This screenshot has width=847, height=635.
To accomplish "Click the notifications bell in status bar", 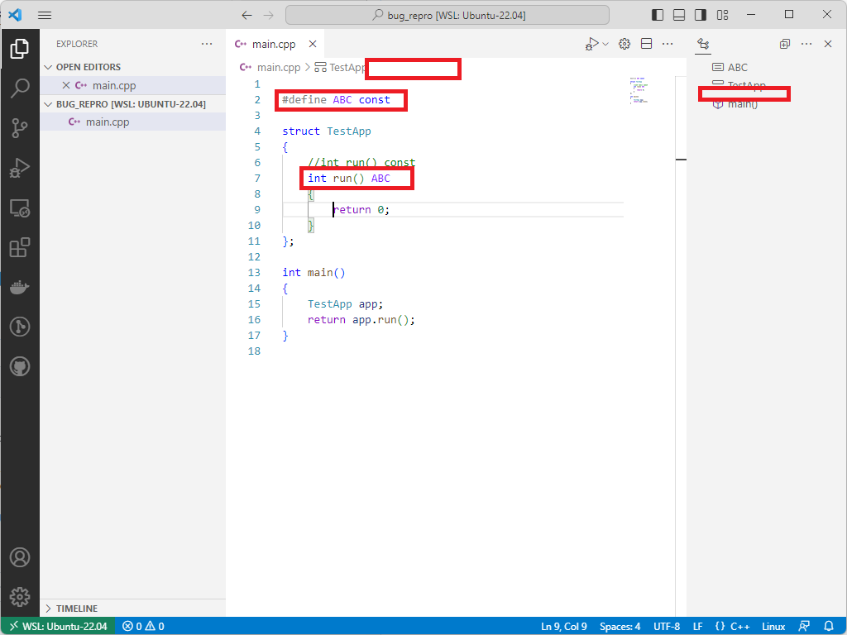I will click(830, 626).
